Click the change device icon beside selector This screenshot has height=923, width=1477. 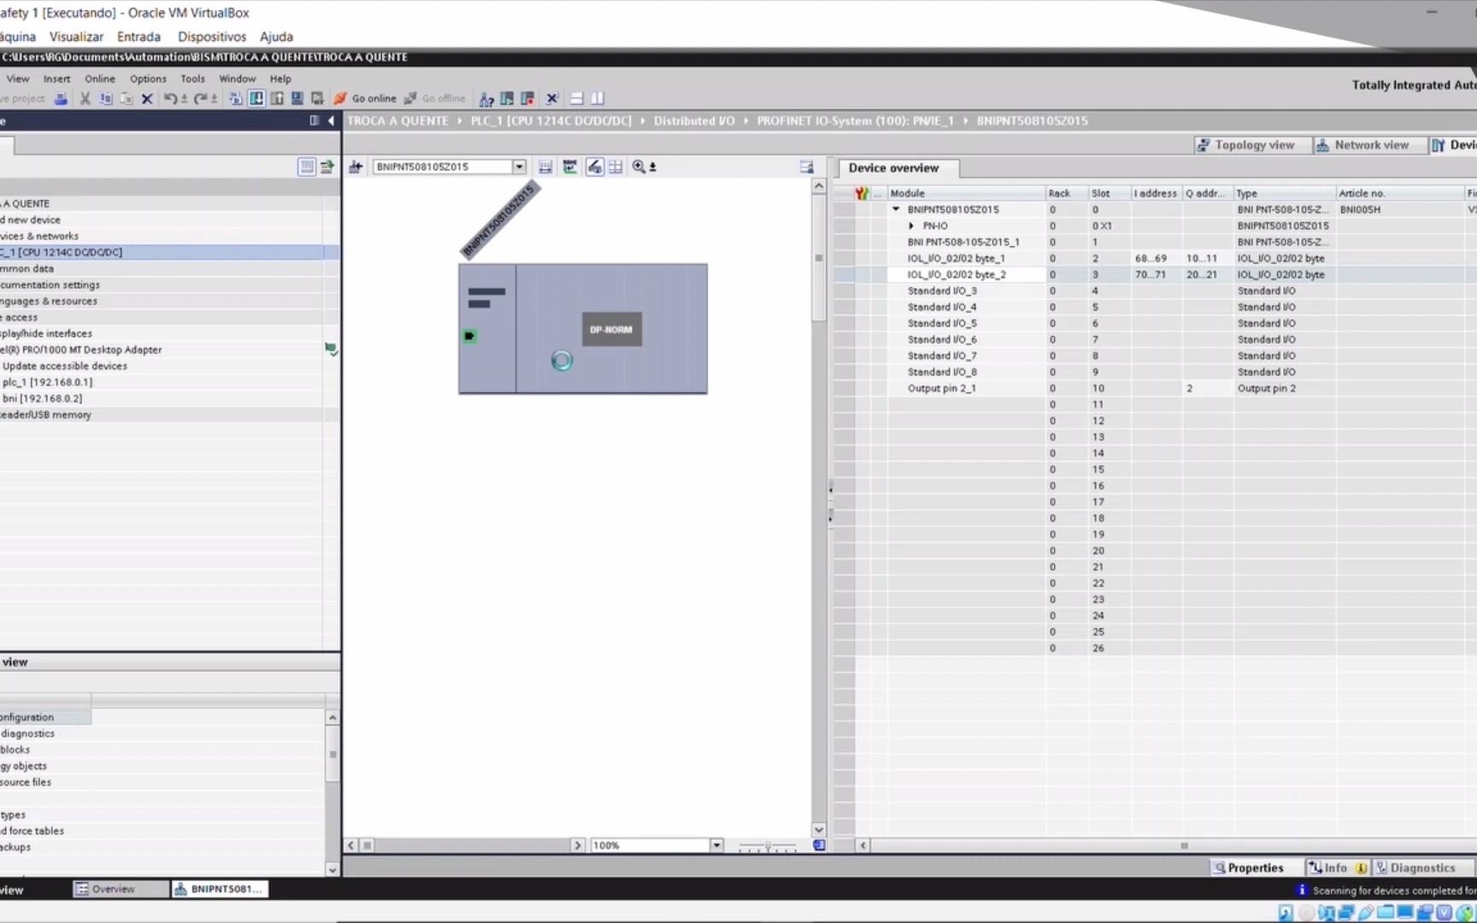pyautogui.click(x=356, y=167)
